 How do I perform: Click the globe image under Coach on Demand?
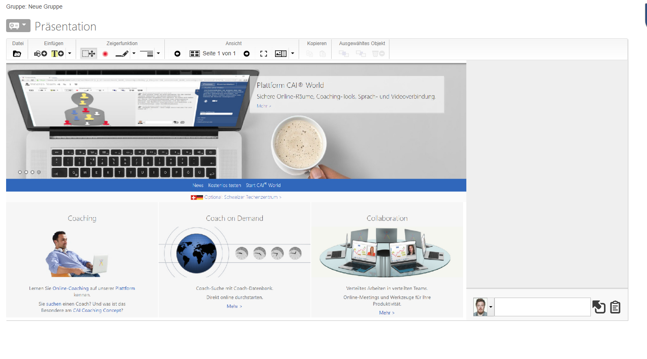pos(197,253)
